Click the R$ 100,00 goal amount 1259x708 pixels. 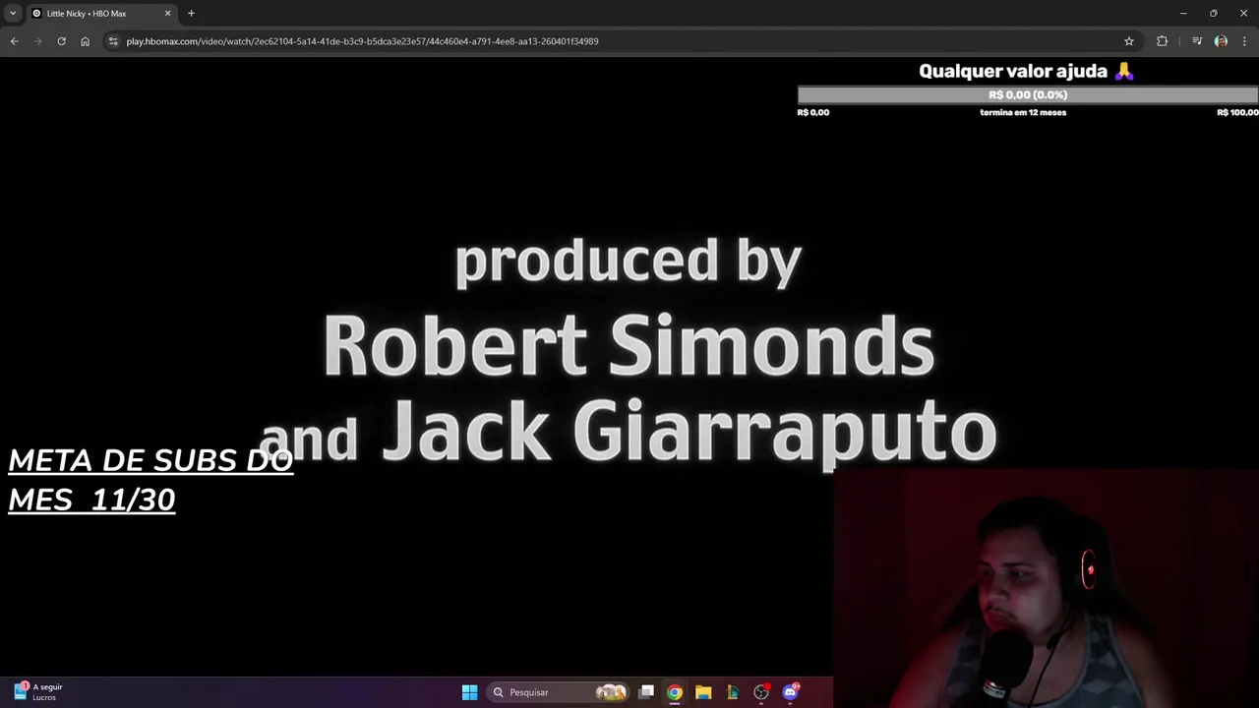(1237, 112)
